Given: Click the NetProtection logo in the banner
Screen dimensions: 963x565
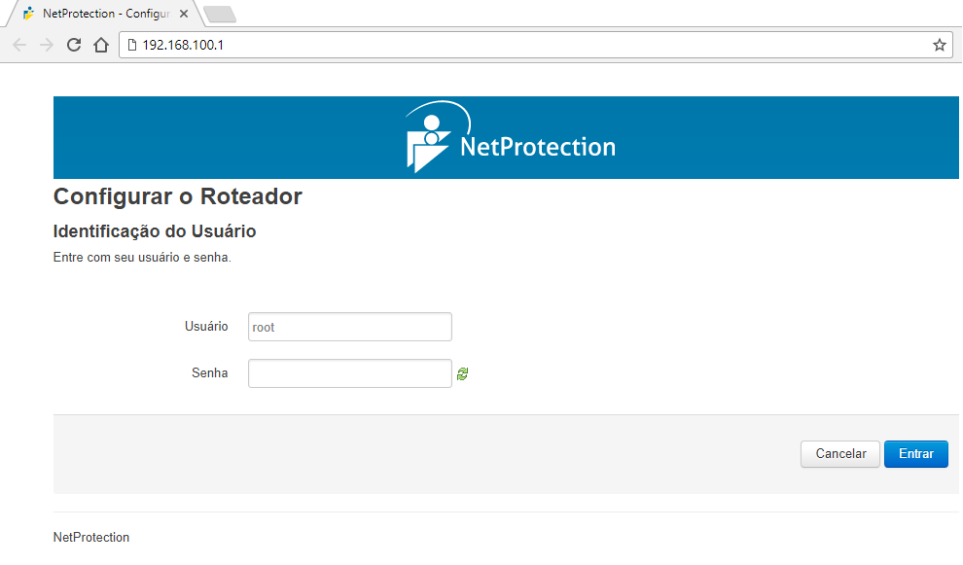Looking at the screenshot, I should click(x=511, y=137).
